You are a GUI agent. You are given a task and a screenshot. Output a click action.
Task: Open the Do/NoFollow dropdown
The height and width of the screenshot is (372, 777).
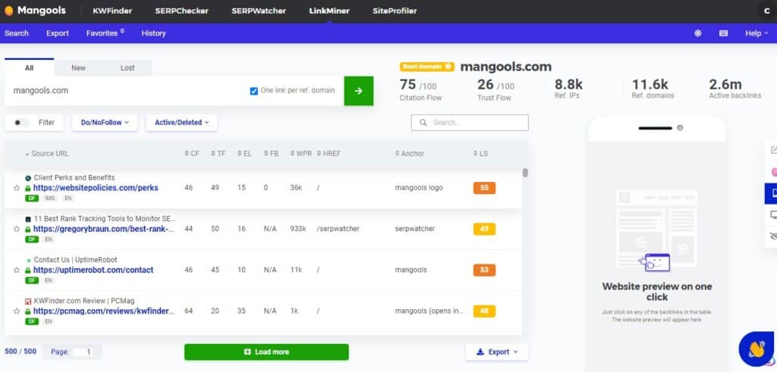point(105,123)
